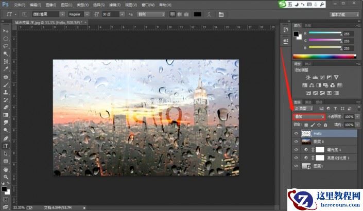
Task: Toggle lock all for layer
Action: coord(325,125)
